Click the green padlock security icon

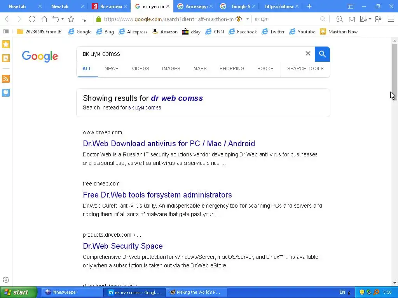99,19
